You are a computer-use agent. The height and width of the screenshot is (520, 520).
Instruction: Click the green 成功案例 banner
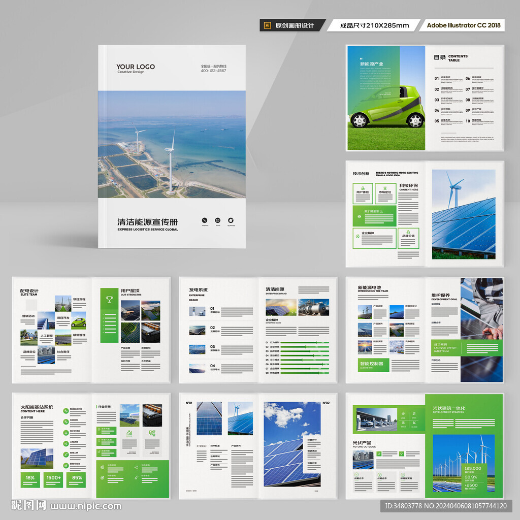pyautogui.click(x=467, y=347)
